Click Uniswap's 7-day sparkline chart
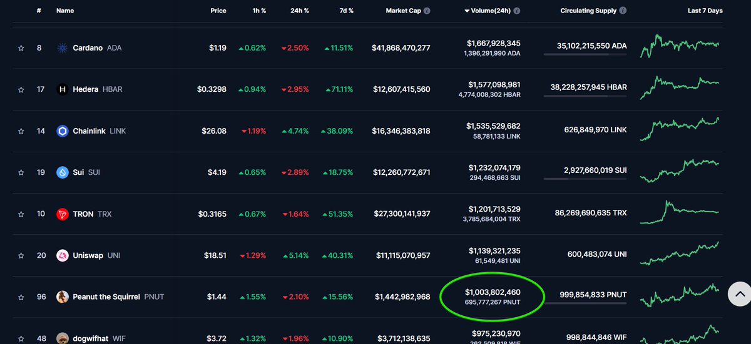 point(680,254)
